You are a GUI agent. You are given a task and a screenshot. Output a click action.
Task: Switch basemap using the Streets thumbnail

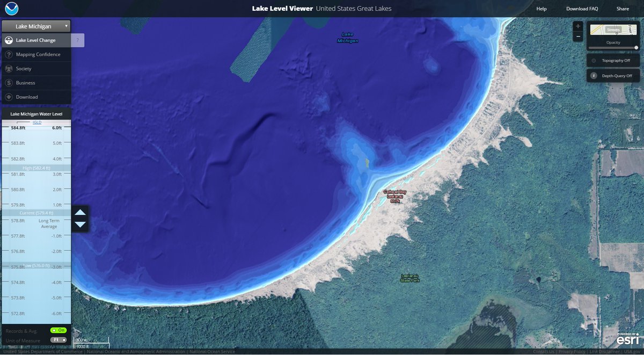point(613,30)
